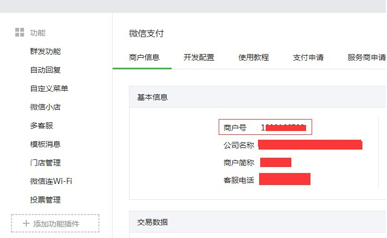Viewport: 387px width, 238px height.
Task: Open 微信小店 in the sidebar
Action: [x=45, y=107]
